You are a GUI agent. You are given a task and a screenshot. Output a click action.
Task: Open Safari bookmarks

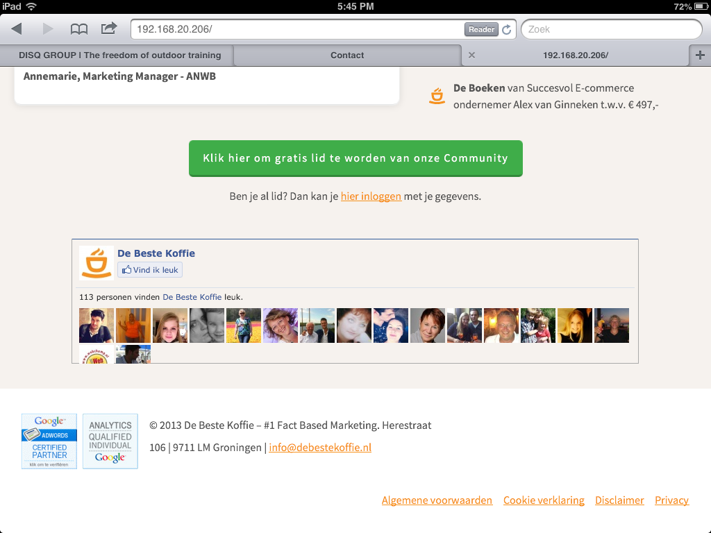(x=78, y=28)
